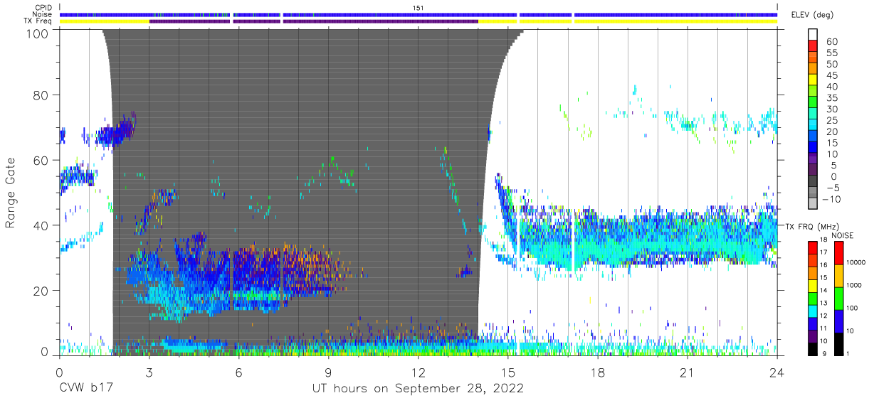Click the ELEV colorbar label '30'
874x403 pixels.
831,109
